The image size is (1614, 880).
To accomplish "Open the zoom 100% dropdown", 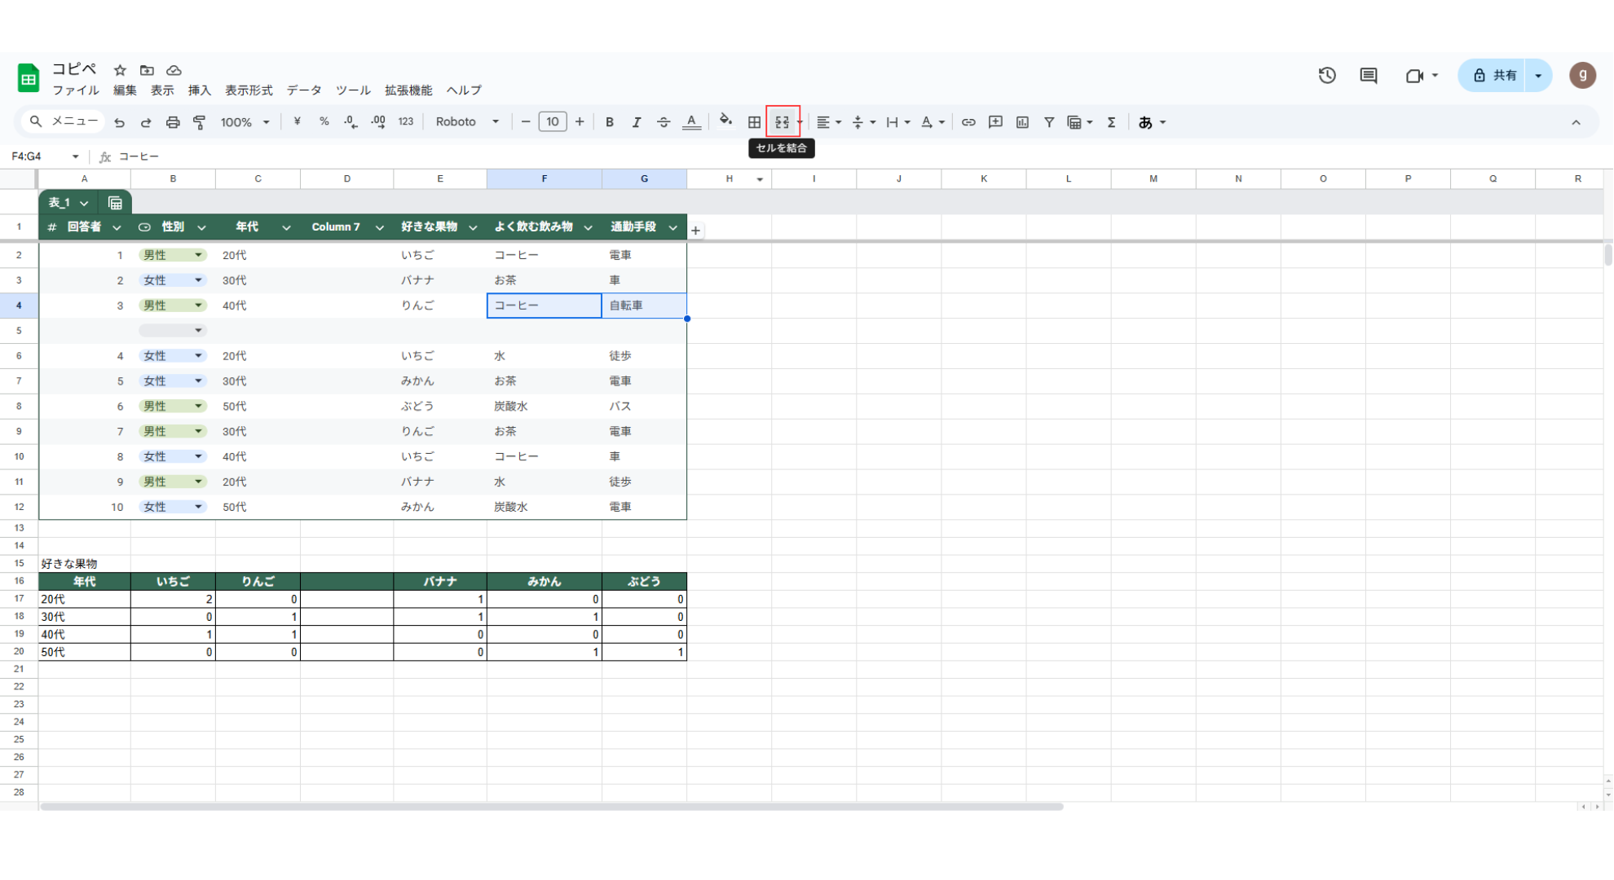I will click(244, 122).
